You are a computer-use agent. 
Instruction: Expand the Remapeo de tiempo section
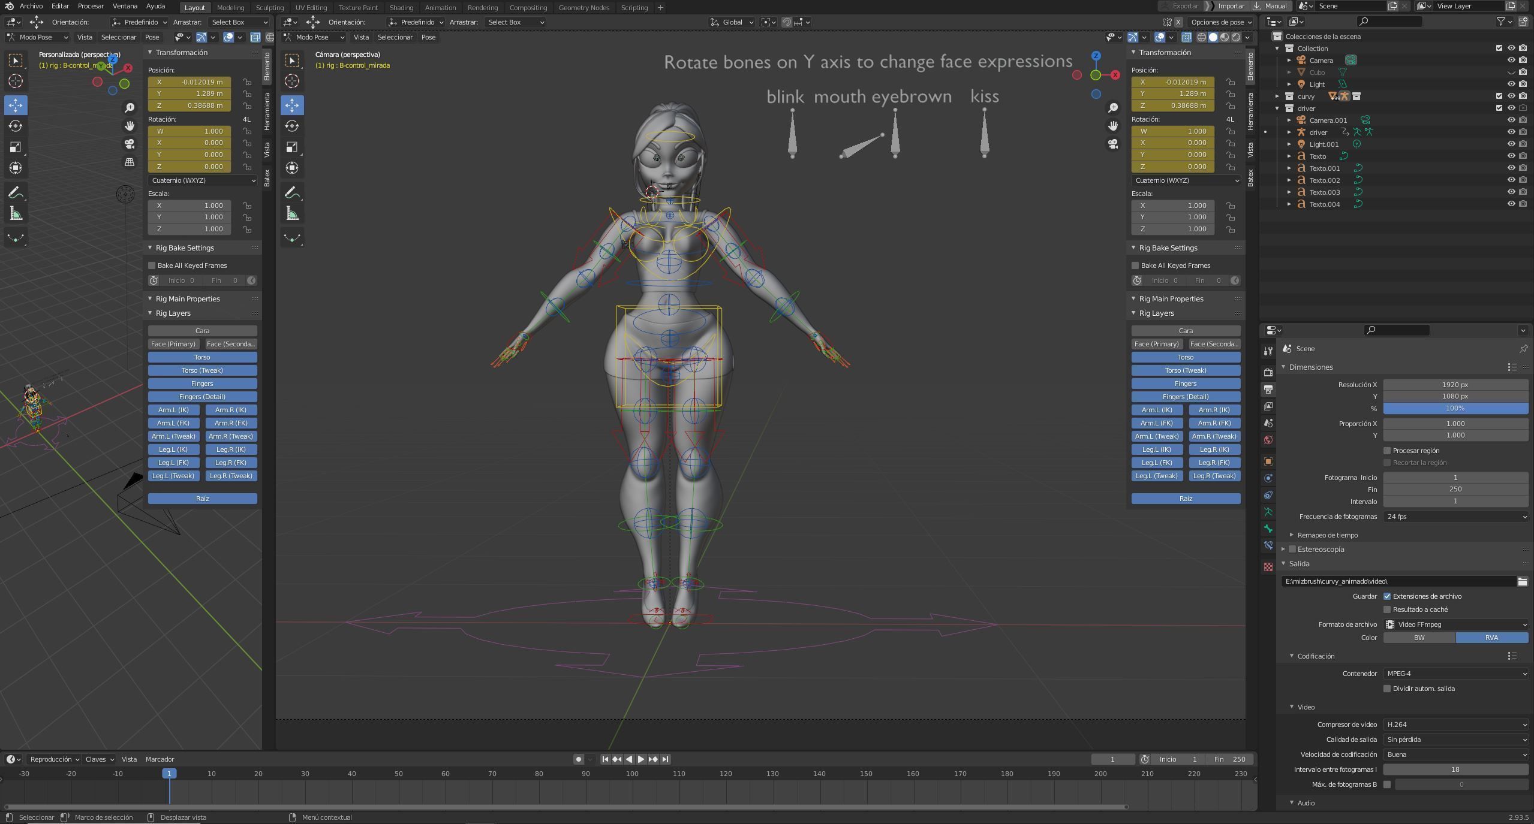(x=1292, y=535)
